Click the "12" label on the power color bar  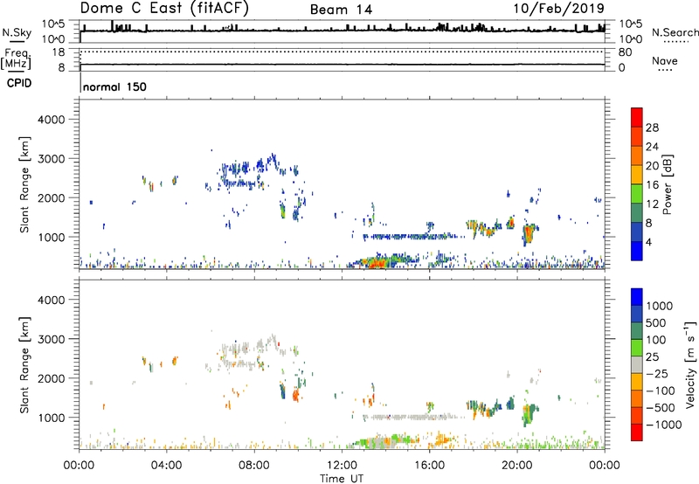pyautogui.click(x=652, y=204)
